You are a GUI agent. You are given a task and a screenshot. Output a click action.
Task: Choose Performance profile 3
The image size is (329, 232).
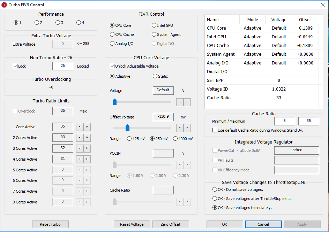coord(58,23)
